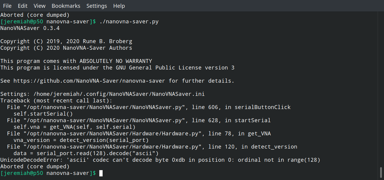Click the vertical scrollbar thumb
Screen dimensions: 384x180
tap(381, 173)
